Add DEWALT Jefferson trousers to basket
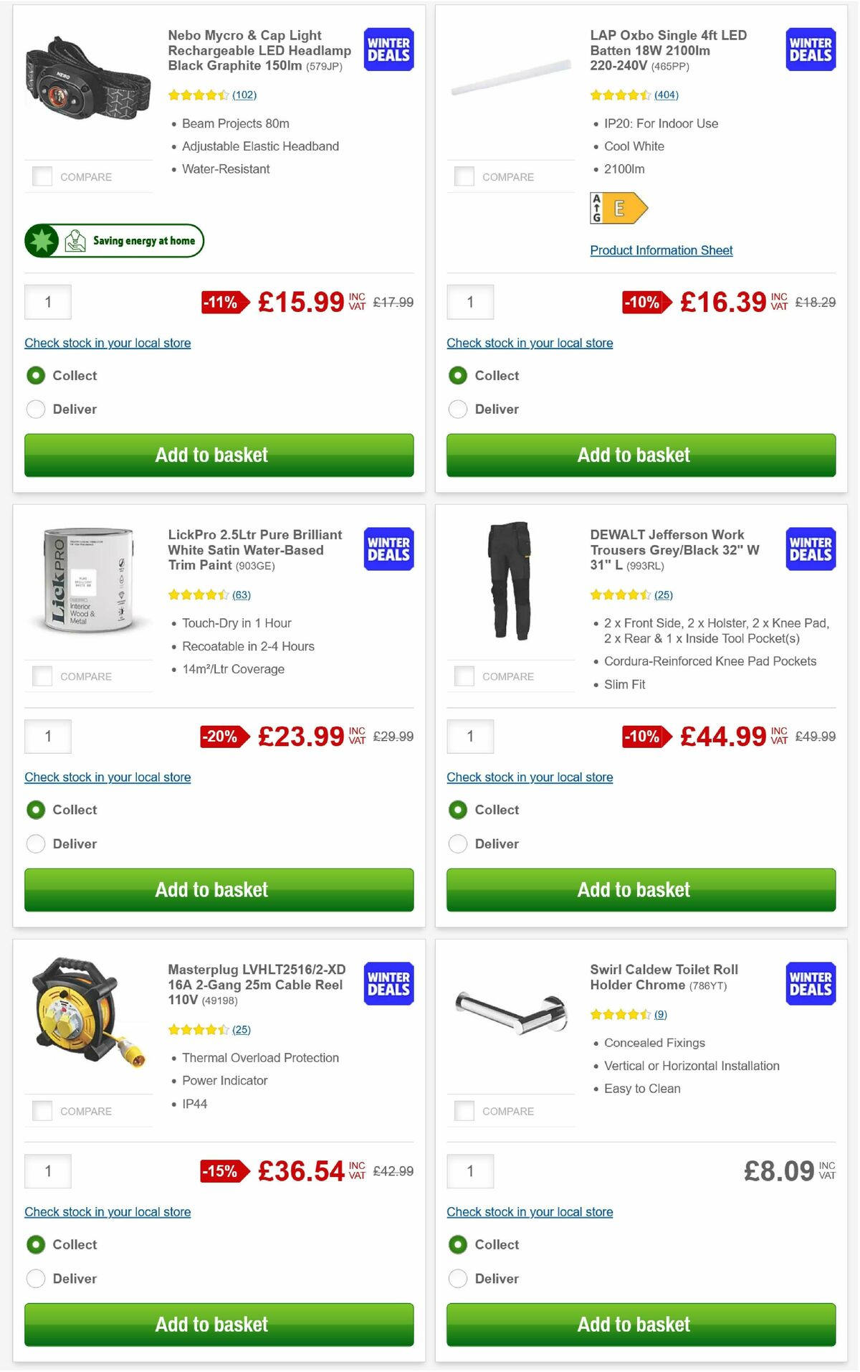This screenshot has height=1372, width=860. click(634, 889)
